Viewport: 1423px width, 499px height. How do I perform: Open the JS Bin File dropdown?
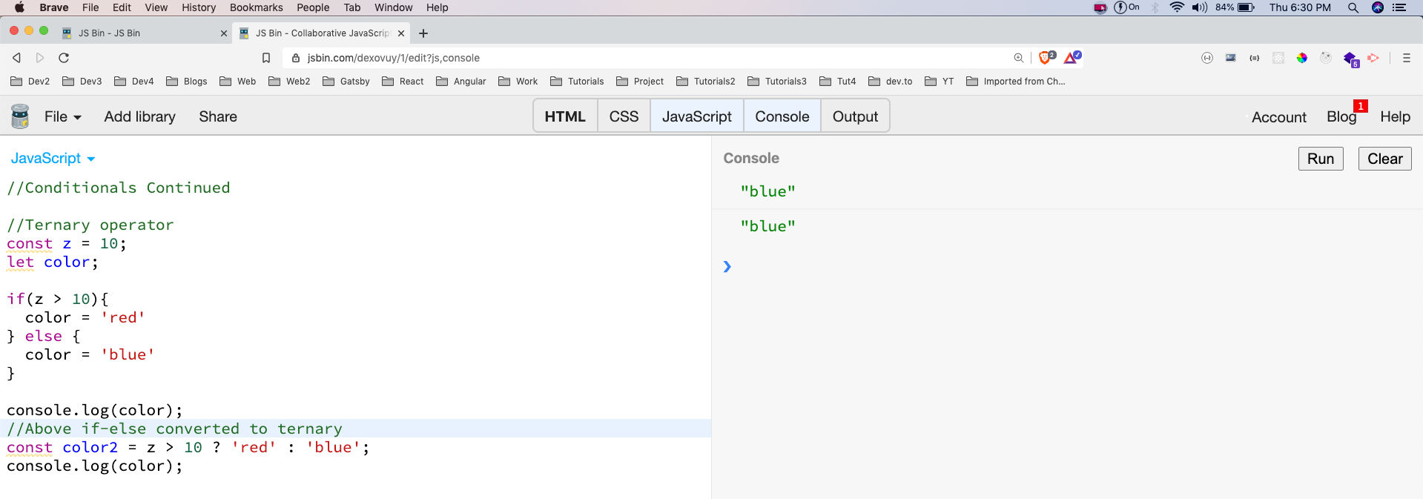click(x=63, y=116)
